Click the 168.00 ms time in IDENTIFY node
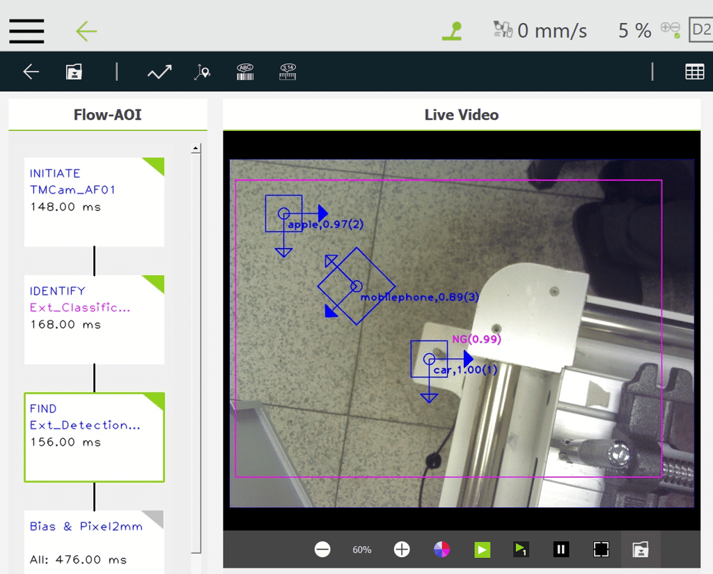 (65, 325)
